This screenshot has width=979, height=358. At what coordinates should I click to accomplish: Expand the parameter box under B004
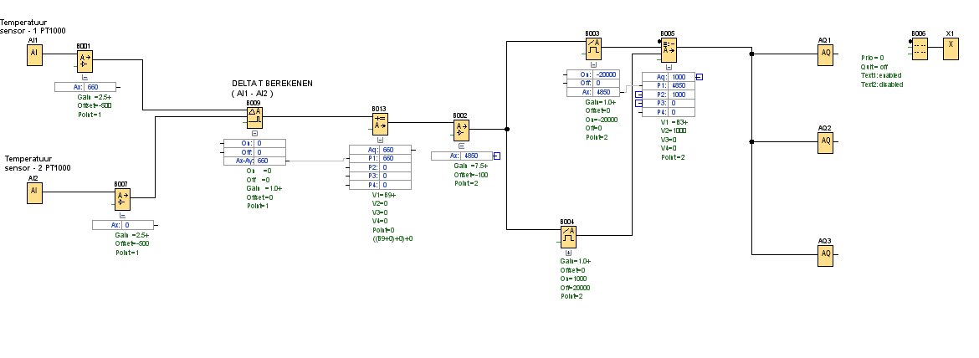pos(568,252)
